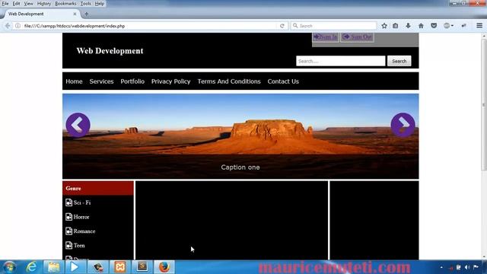Open a new tab with plus button

pos(86,14)
